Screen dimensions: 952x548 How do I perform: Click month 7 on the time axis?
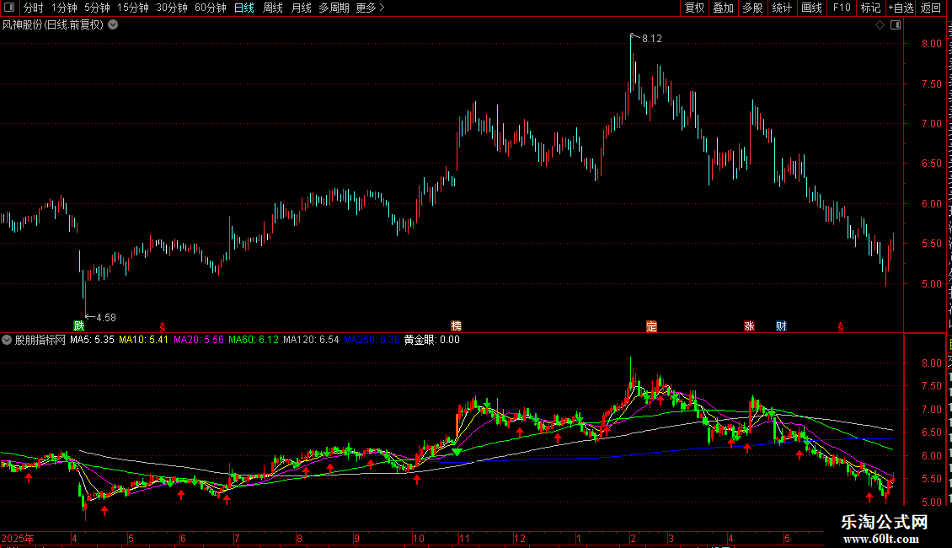pyautogui.click(x=237, y=539)
